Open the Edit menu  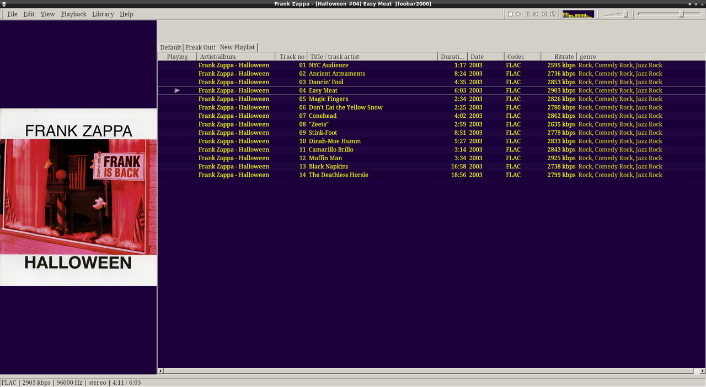29,14
